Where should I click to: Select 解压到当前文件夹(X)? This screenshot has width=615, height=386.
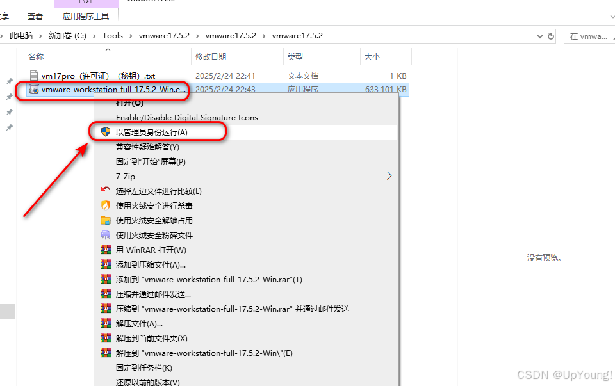click(151, 338)
